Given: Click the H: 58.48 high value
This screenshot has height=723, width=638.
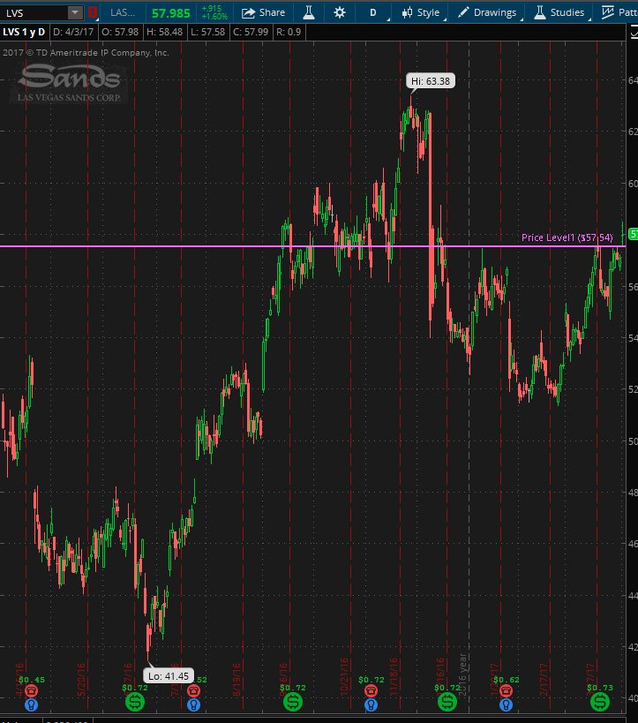Looking at the screenshot, I should 164,32.
